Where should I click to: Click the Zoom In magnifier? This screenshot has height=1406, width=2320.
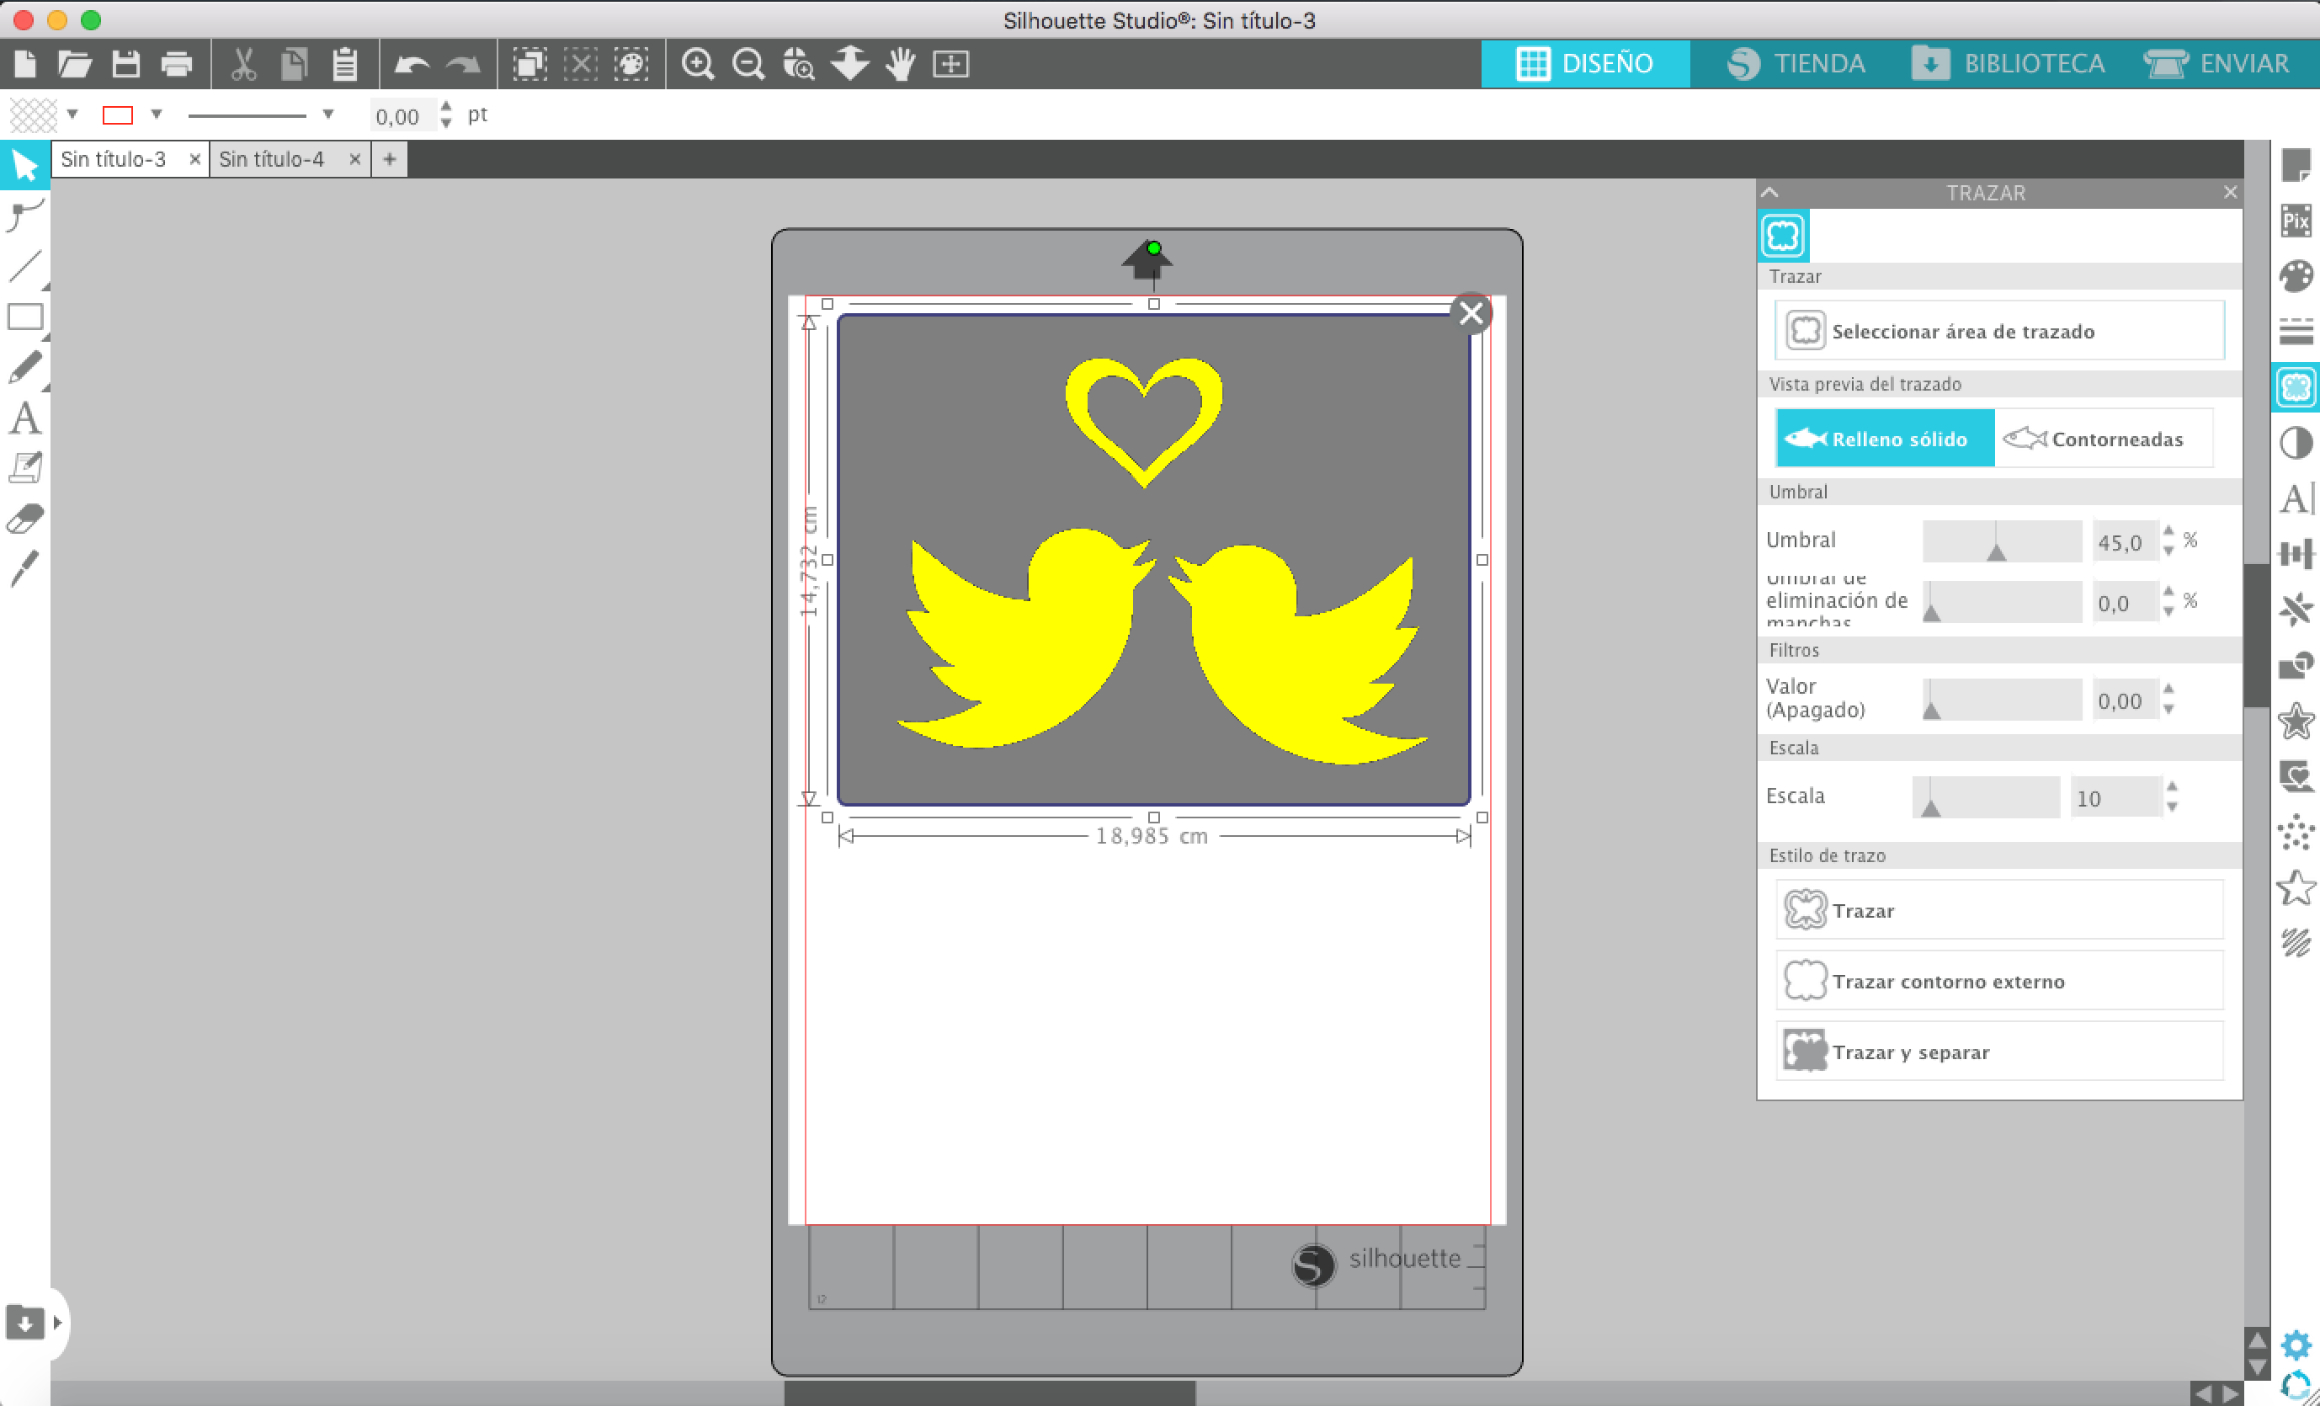click(x=698, y=64)
